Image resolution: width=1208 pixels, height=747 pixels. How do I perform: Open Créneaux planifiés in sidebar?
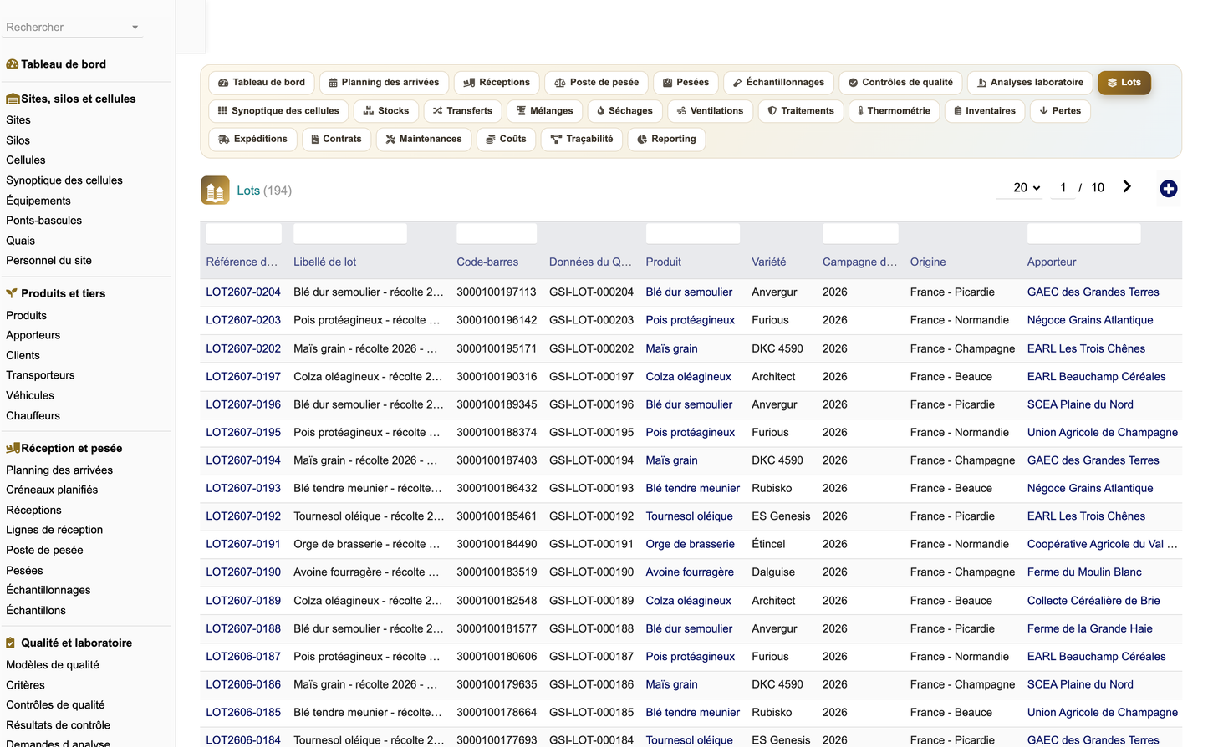click(52, 490)
